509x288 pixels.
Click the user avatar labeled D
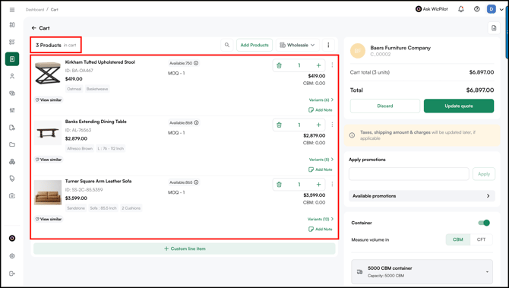point(491,9)
